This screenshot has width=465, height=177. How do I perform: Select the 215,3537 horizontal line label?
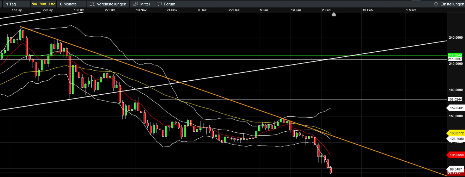455,59
